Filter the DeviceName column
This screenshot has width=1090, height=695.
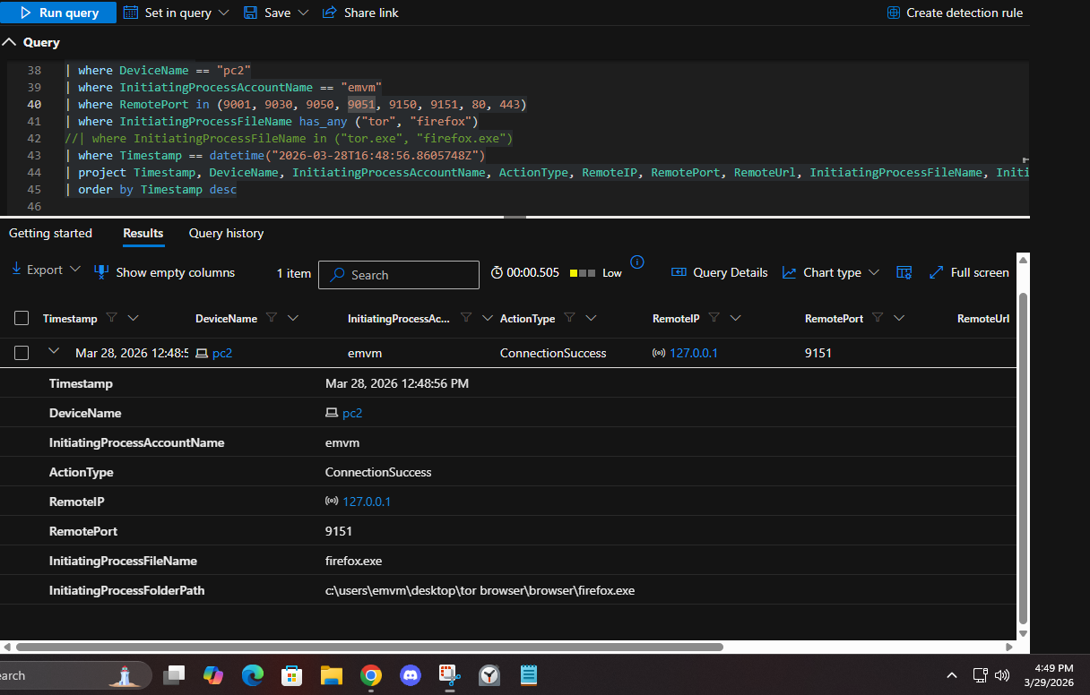pyautogui.click(x=272, y=318)
